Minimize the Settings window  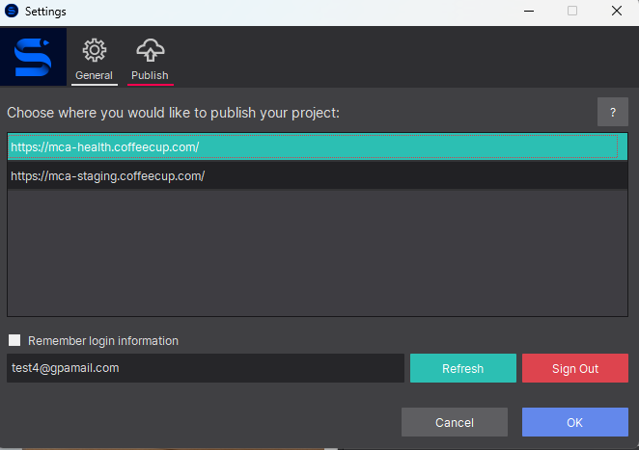(x=529, y=11)
